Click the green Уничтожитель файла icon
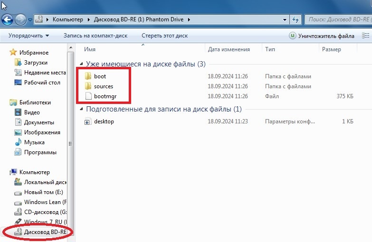Image resolution: width=372 pixels, height=242 pixels. point(293,36)
